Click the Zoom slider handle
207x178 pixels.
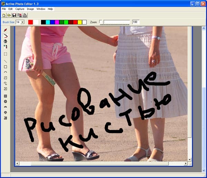point(101,22)
